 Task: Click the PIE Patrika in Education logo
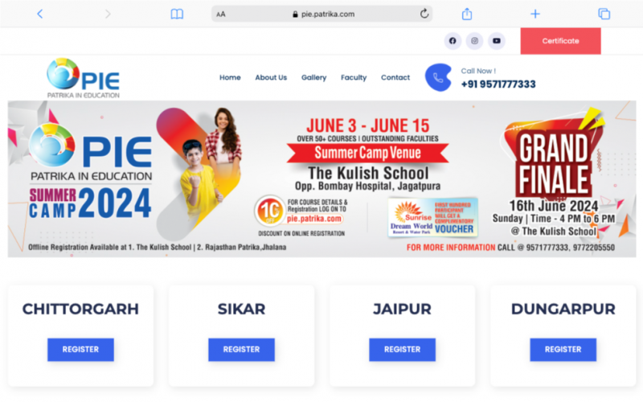tap(84, 78)
